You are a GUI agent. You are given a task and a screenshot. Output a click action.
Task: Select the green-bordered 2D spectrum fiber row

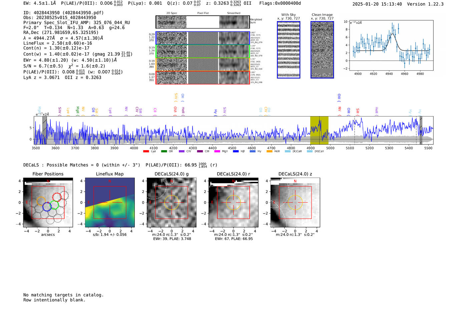coord(203,51)
